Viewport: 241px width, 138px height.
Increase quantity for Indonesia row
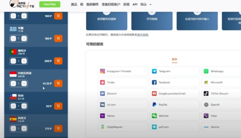[x=24, y=84]
